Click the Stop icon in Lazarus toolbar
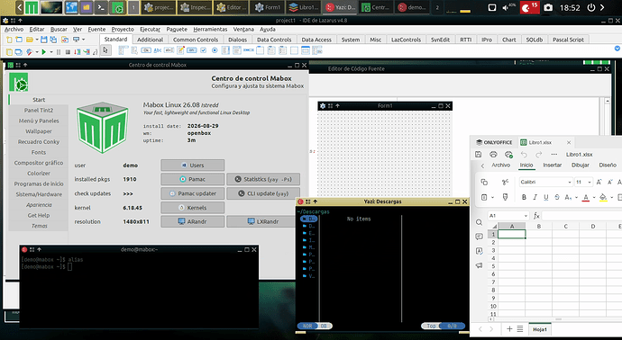The width and height of the screenshot is (622, 340). point(68,52)
